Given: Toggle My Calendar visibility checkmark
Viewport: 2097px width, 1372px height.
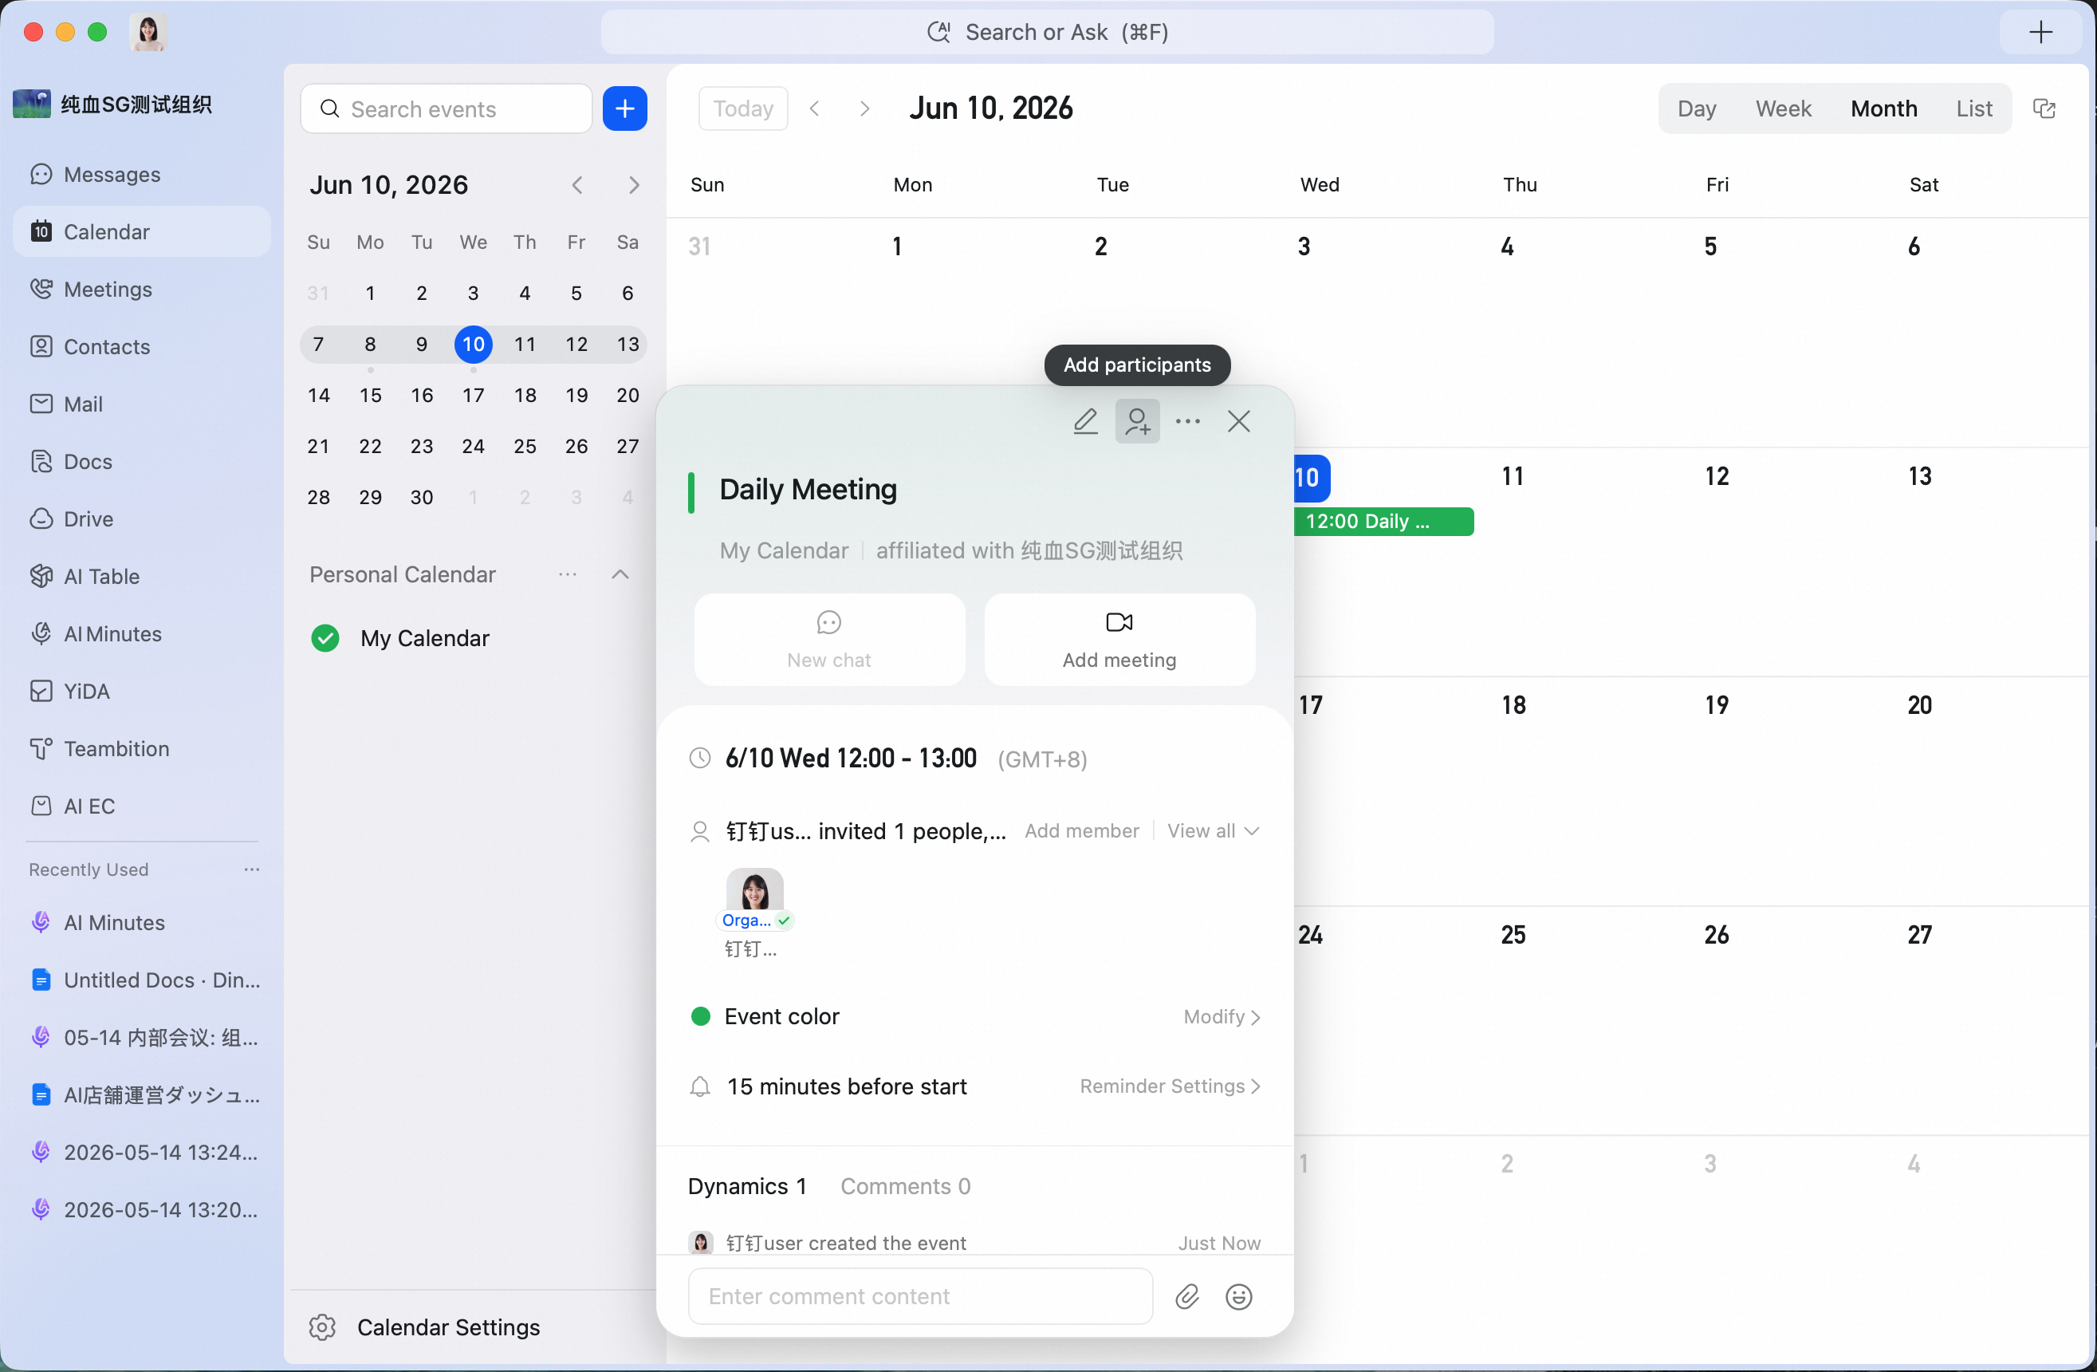Looking at the screenshot, I should pos(325,638).
